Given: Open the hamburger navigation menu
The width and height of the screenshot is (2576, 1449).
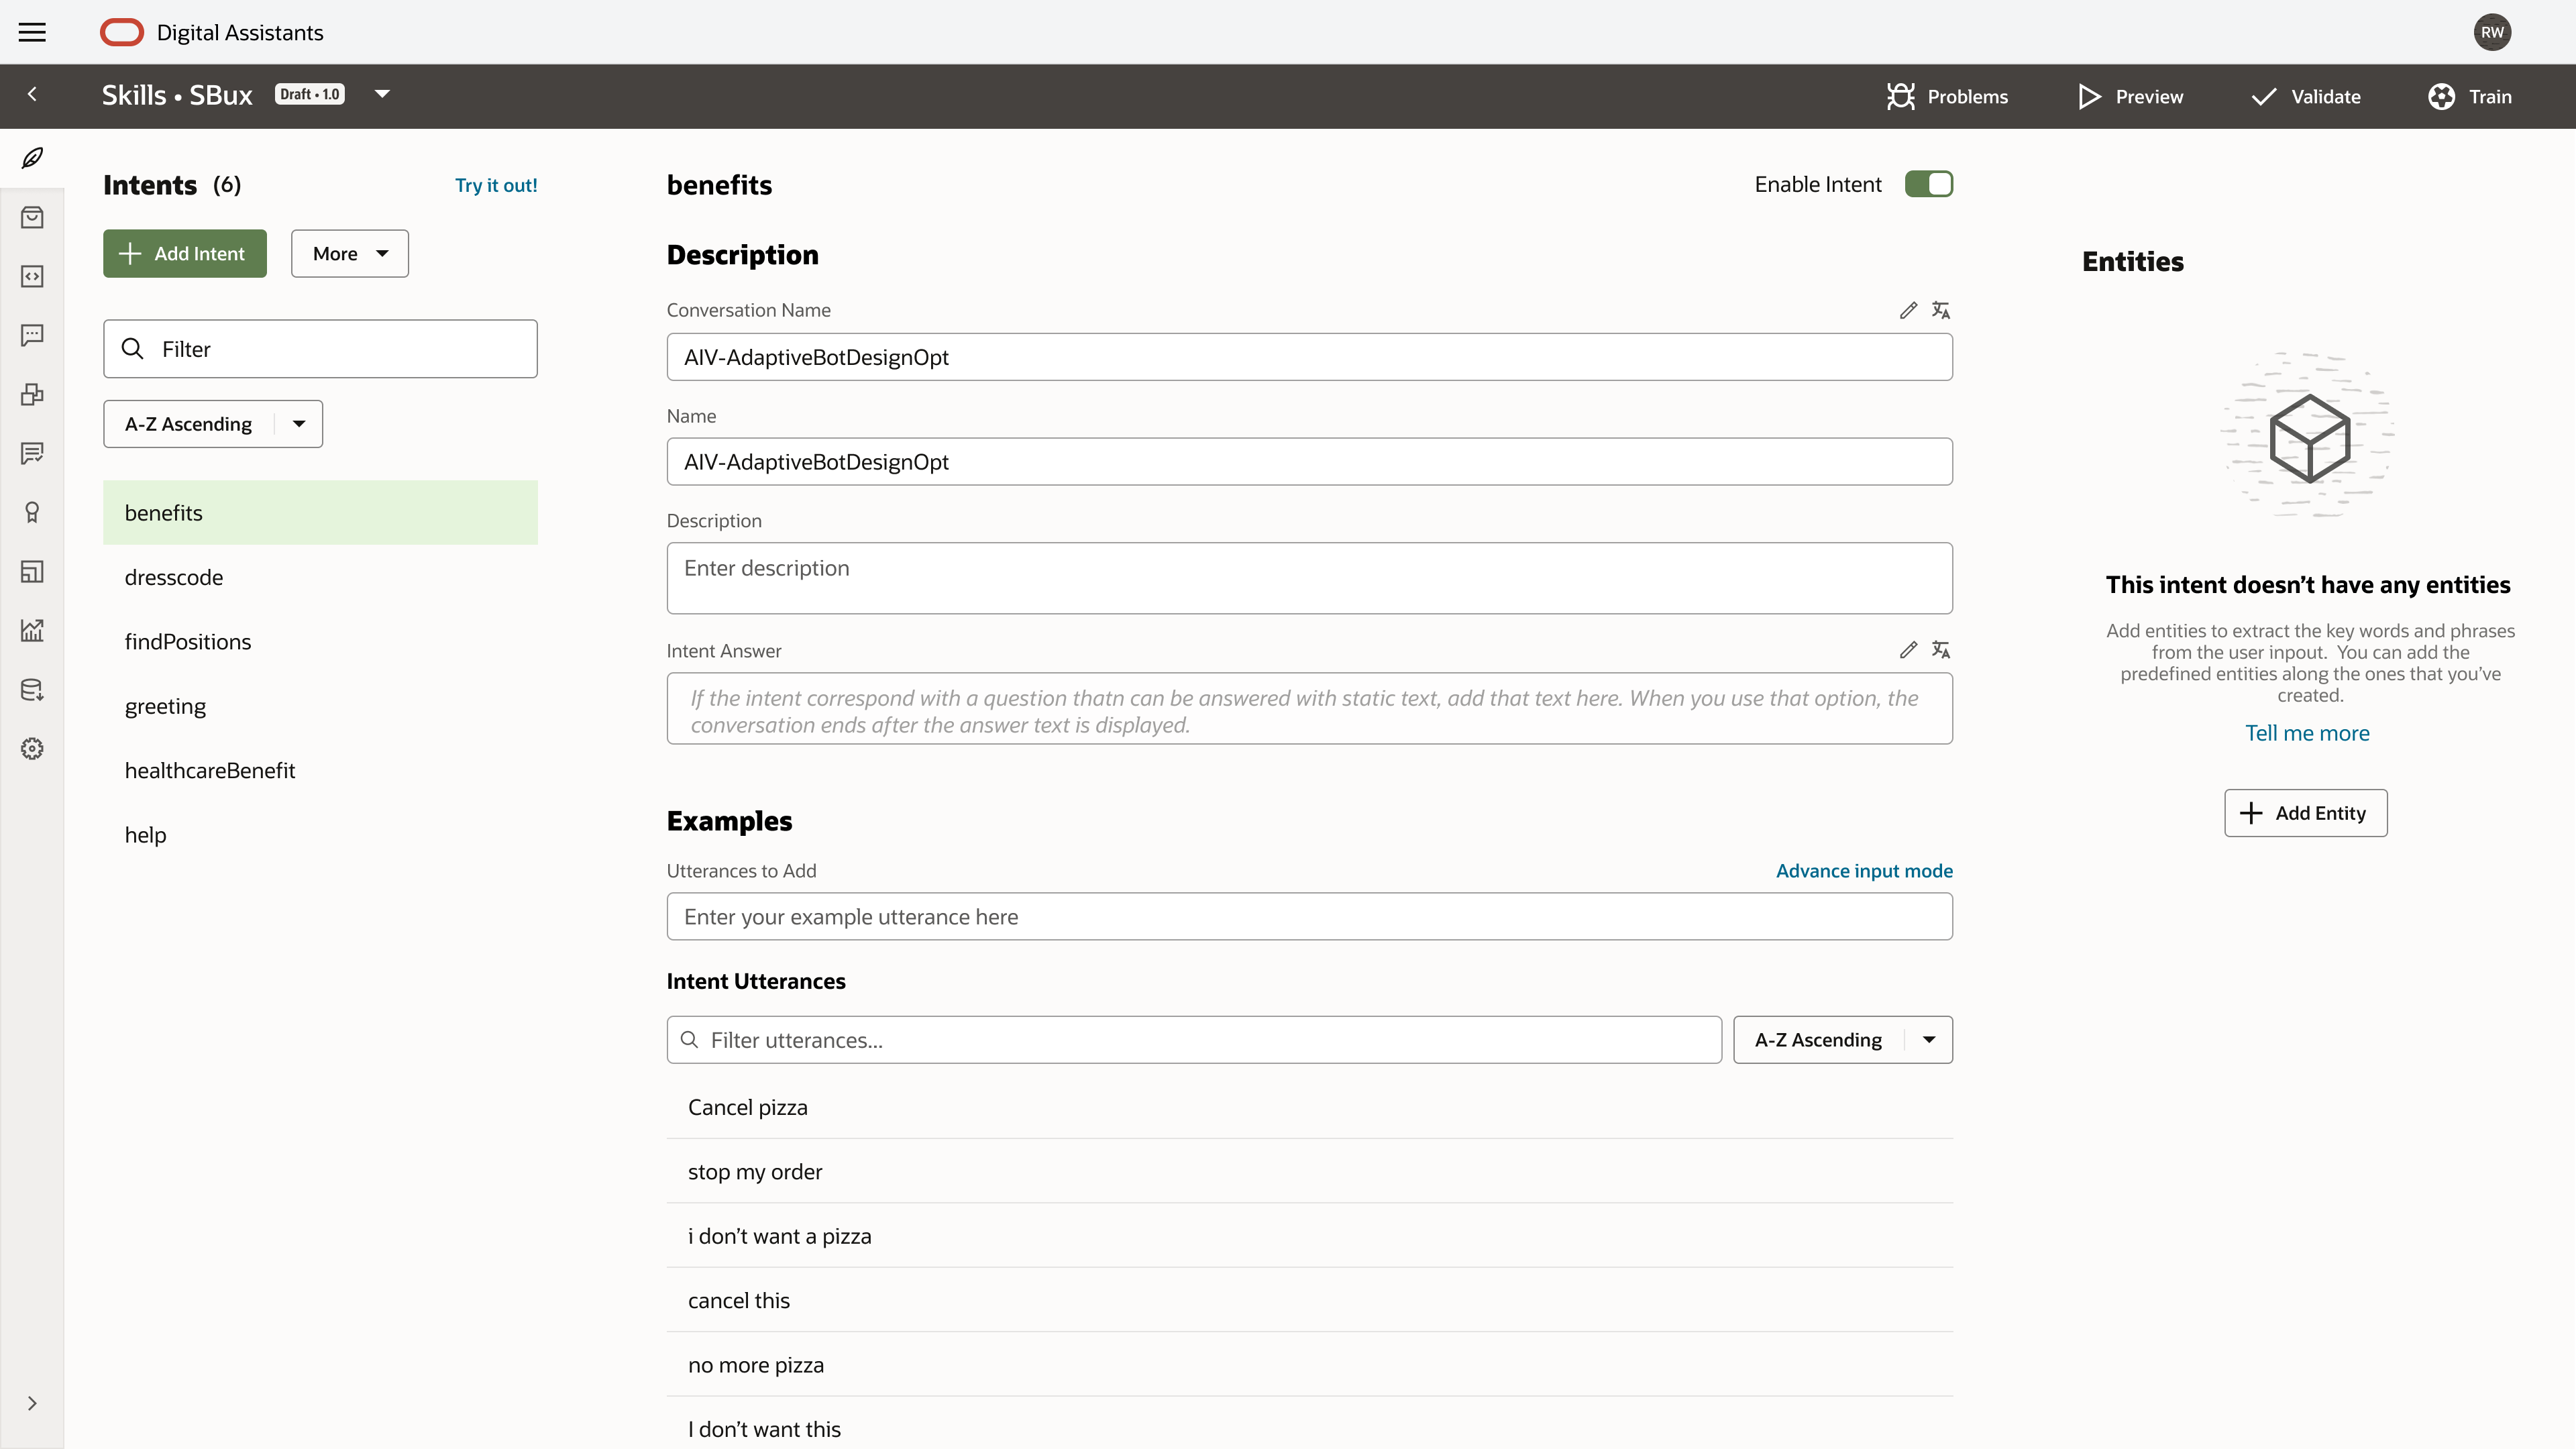Looking at the screenshot, I should click(x=32, y=32).
